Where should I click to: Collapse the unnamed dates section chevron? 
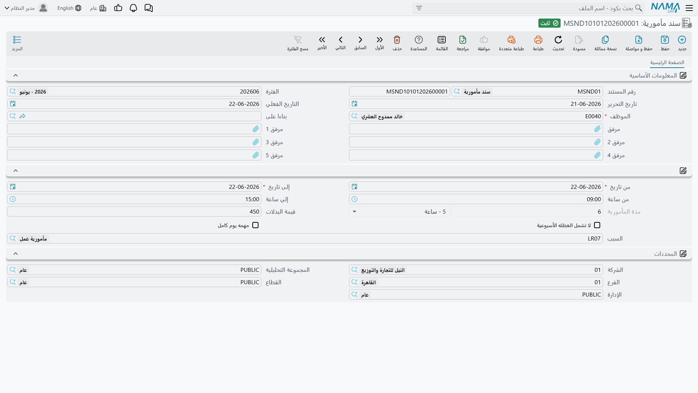tap(16, 171)
